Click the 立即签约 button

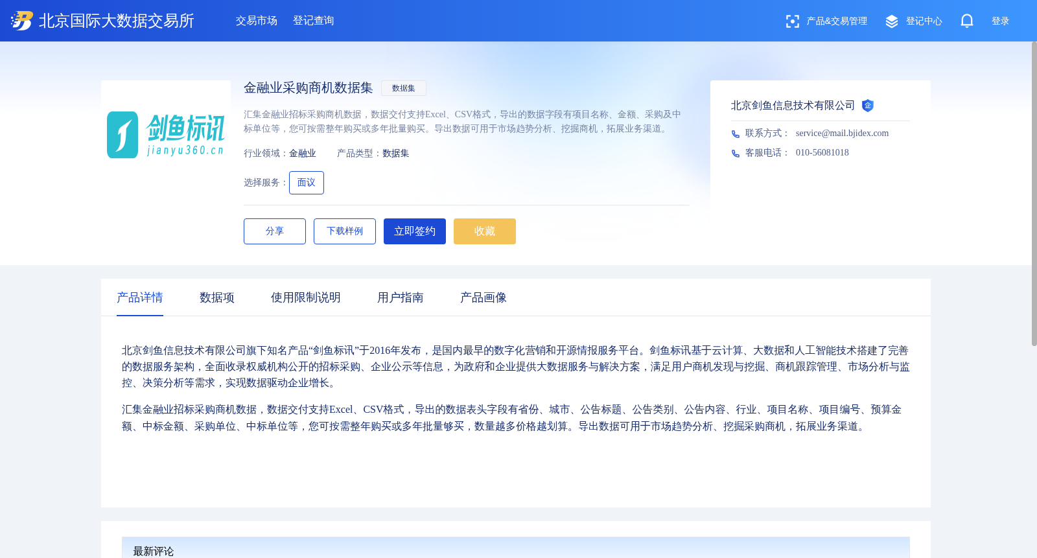(415, 231)
